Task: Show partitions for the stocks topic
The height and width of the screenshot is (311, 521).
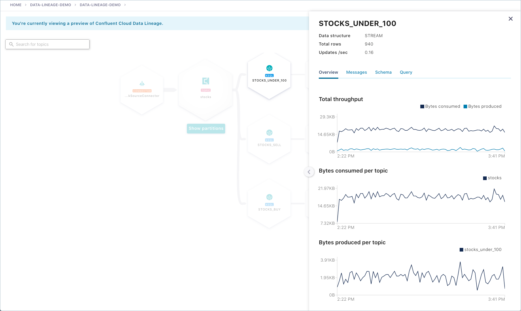Action: (206, 128)
